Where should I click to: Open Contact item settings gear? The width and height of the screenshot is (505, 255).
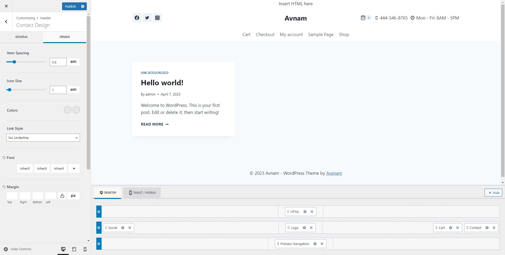[487, 228]
